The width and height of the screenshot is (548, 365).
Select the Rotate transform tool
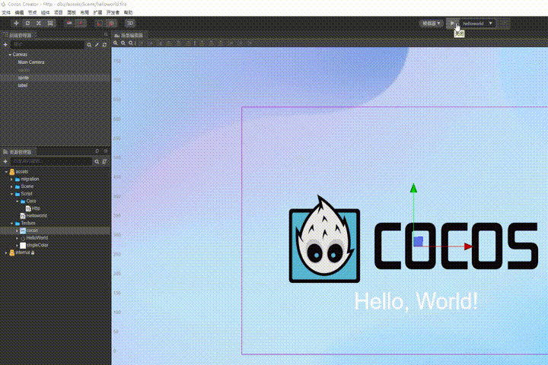[x=27, y=23]
